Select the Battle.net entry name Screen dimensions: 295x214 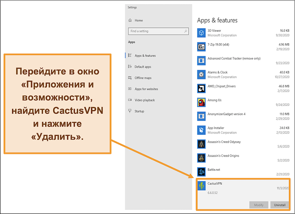(214, 169)
